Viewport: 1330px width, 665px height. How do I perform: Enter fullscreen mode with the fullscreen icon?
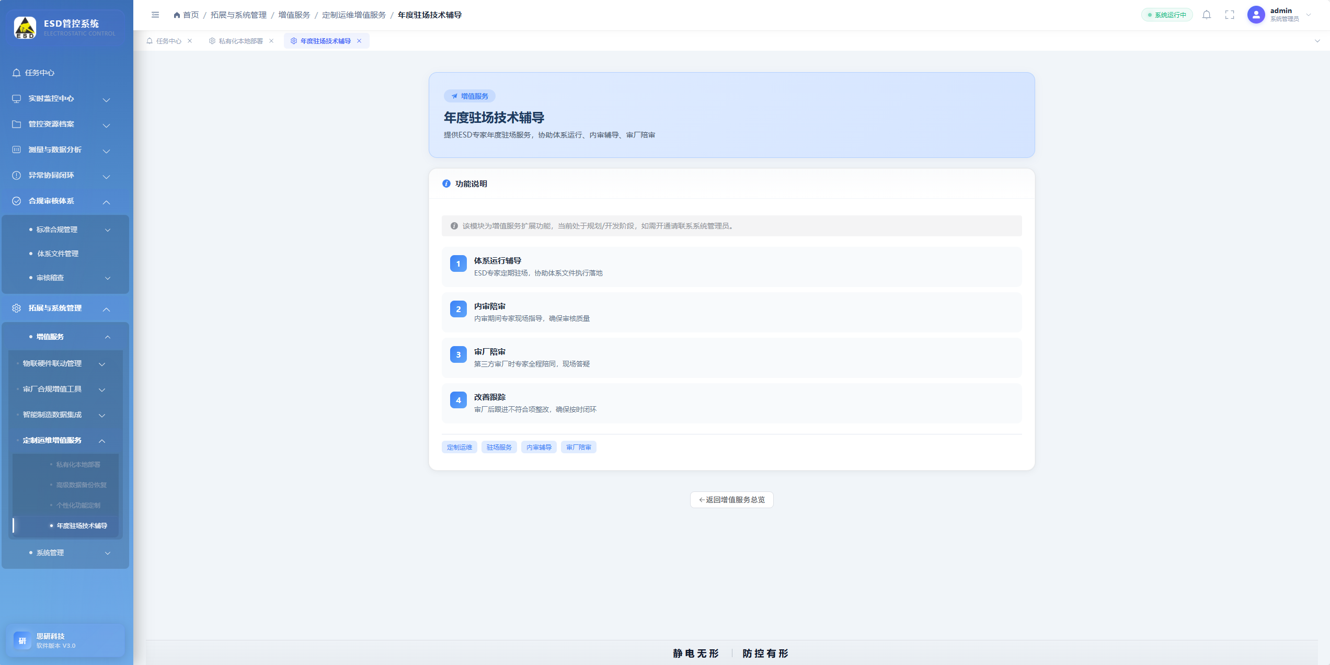(x=1230, y=15)
